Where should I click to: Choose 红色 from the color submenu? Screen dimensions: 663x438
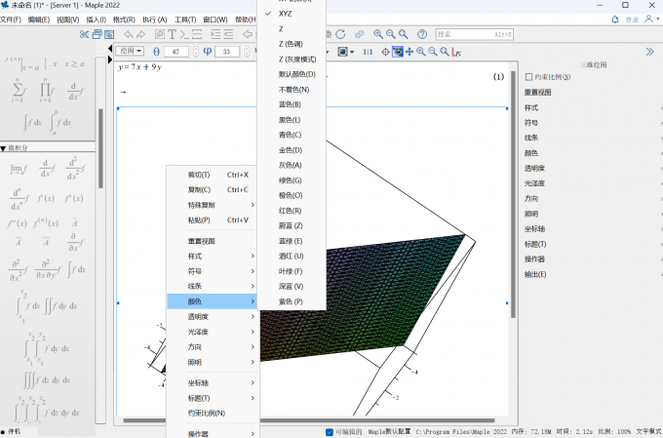click(x=290, y=210)
